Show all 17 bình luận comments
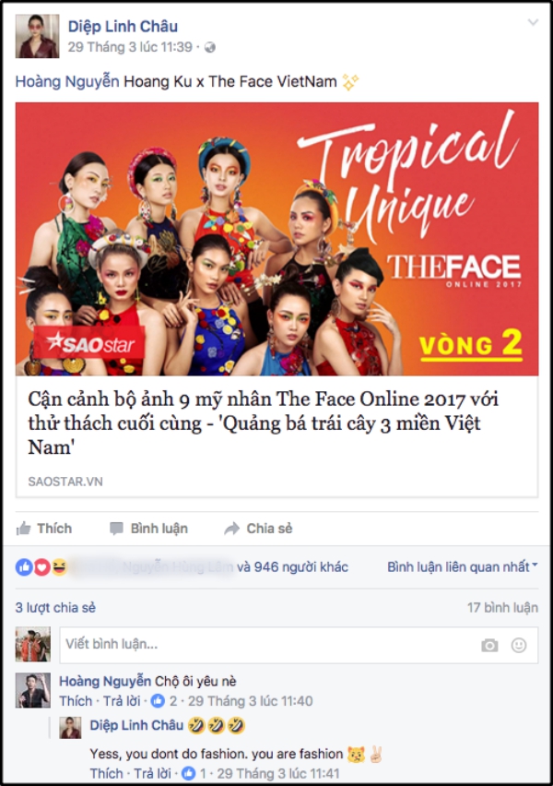 502,608
